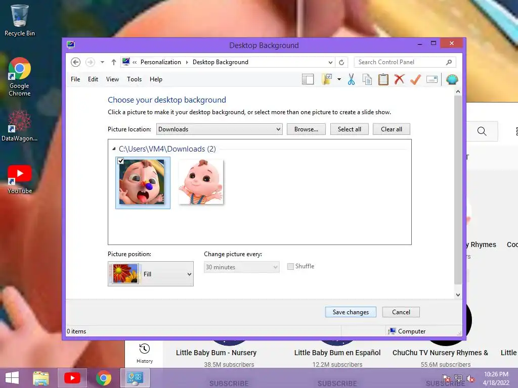Click the blue shell globe toolbar icon

click(452, 79)
